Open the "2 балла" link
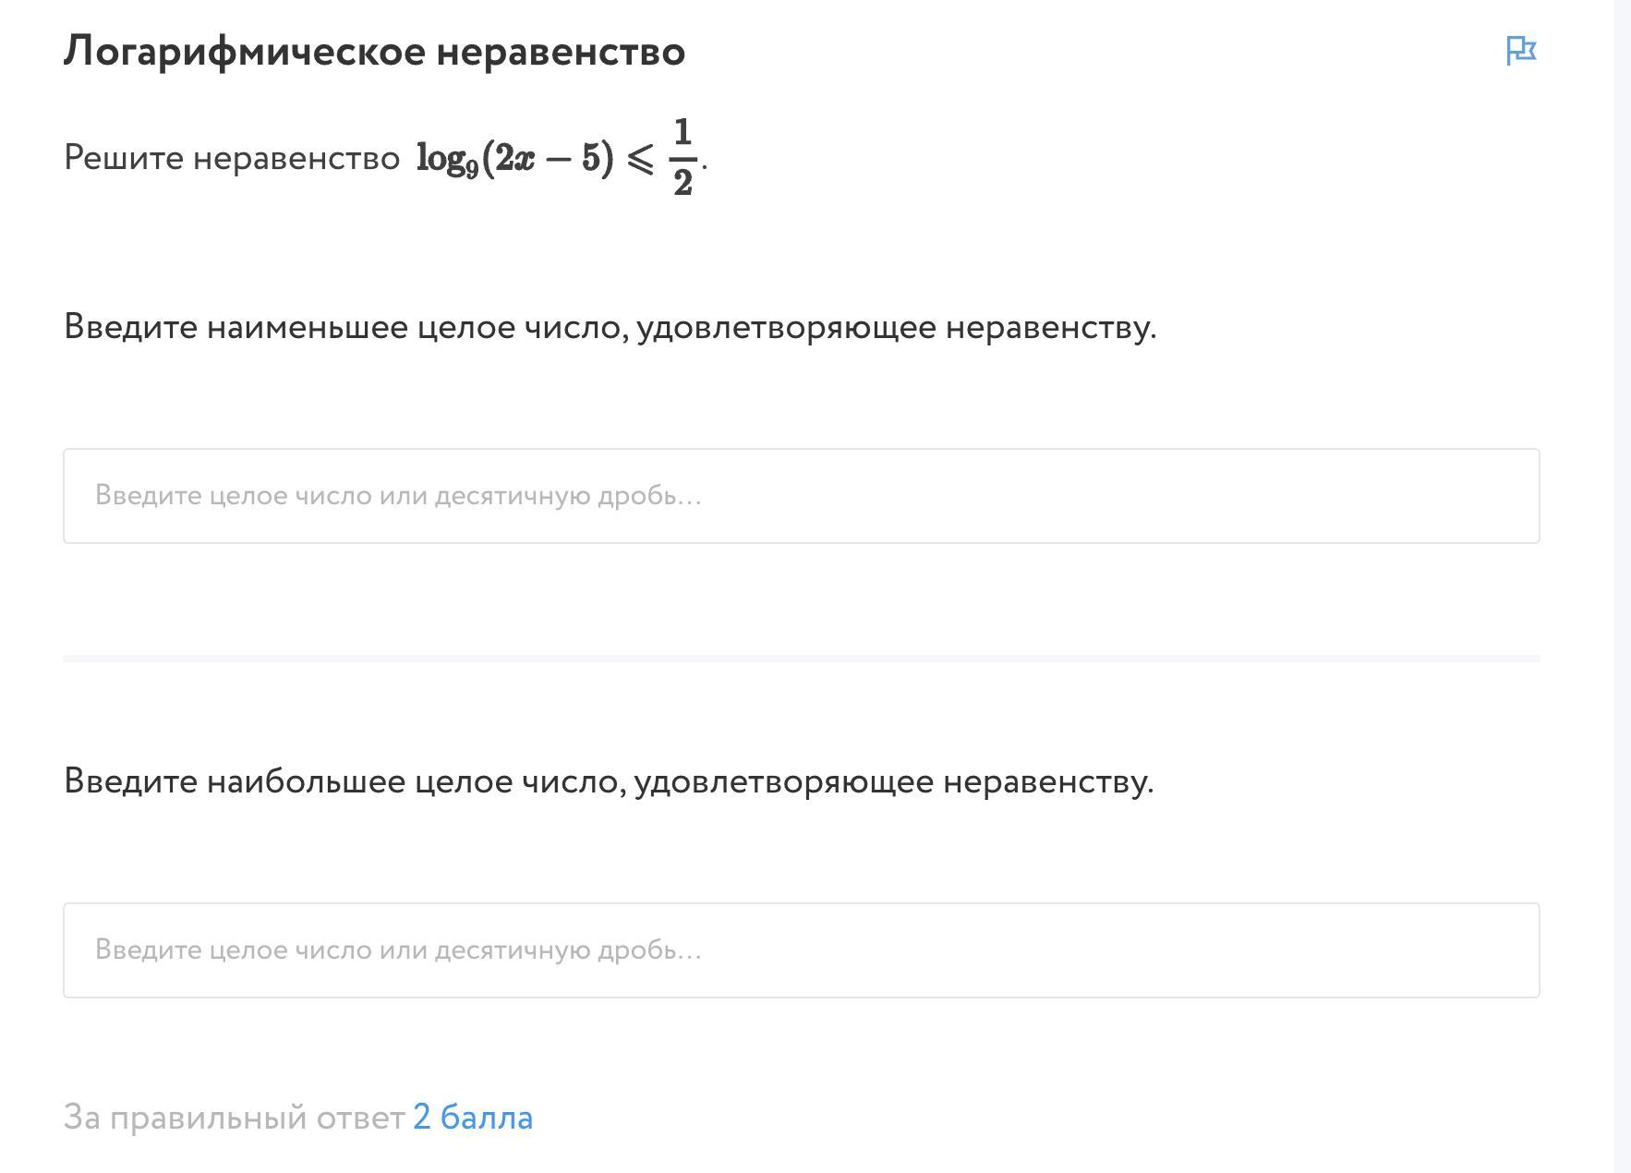The height and width of the screenshot is (1173, 1631). [x=473, y=1118]
